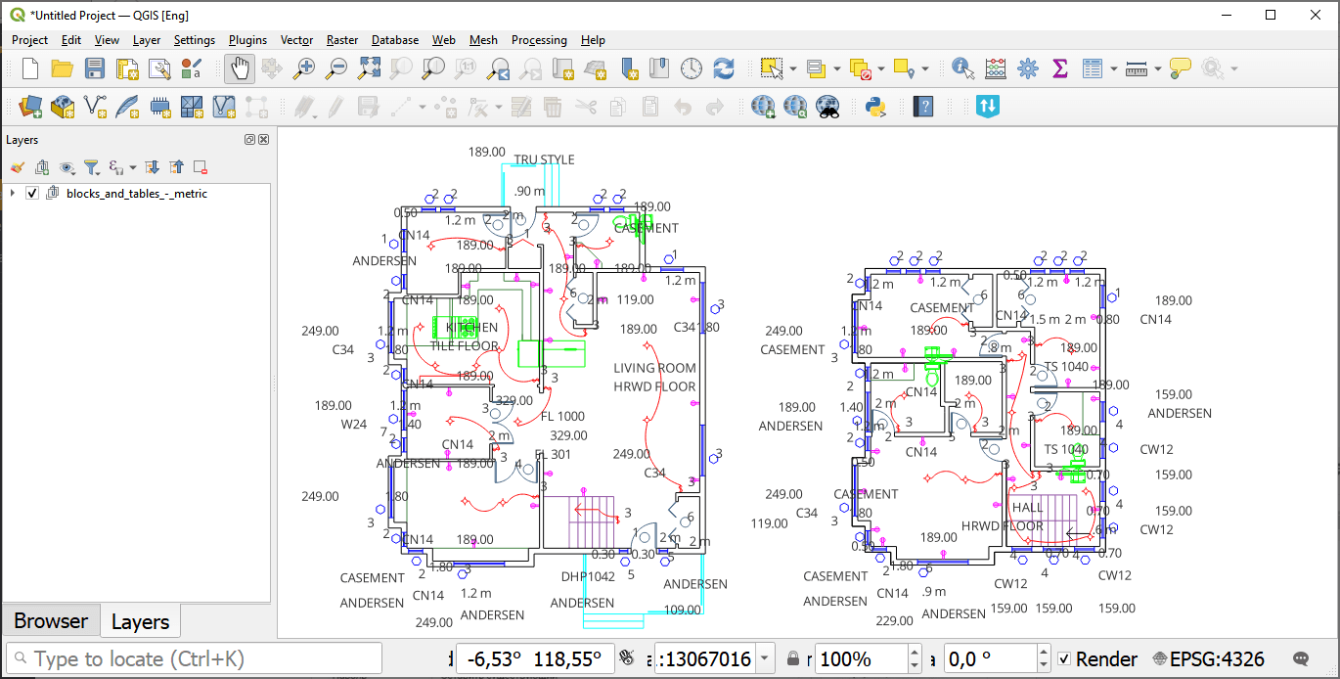This screenshot has height=679, width=1340.
Task: Click the Zoom Full extent icon
Action: (369, 68)
